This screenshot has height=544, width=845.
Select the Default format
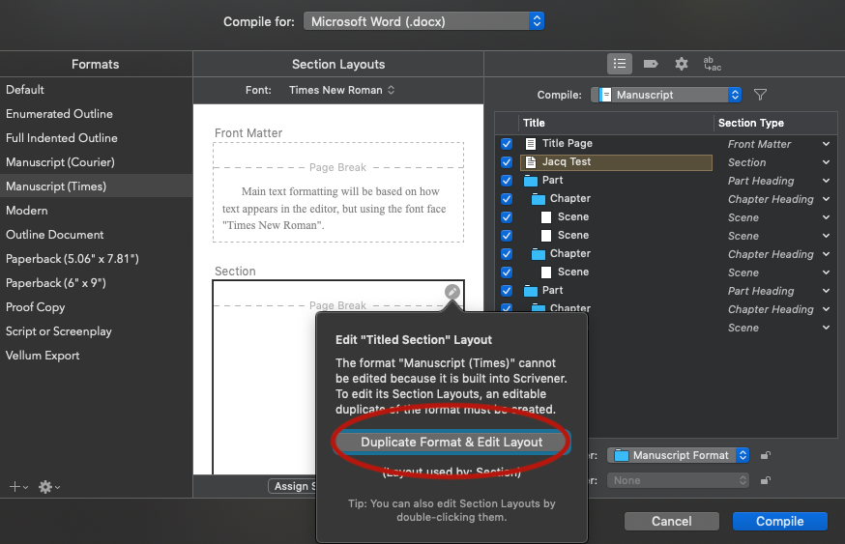[96, 90]
